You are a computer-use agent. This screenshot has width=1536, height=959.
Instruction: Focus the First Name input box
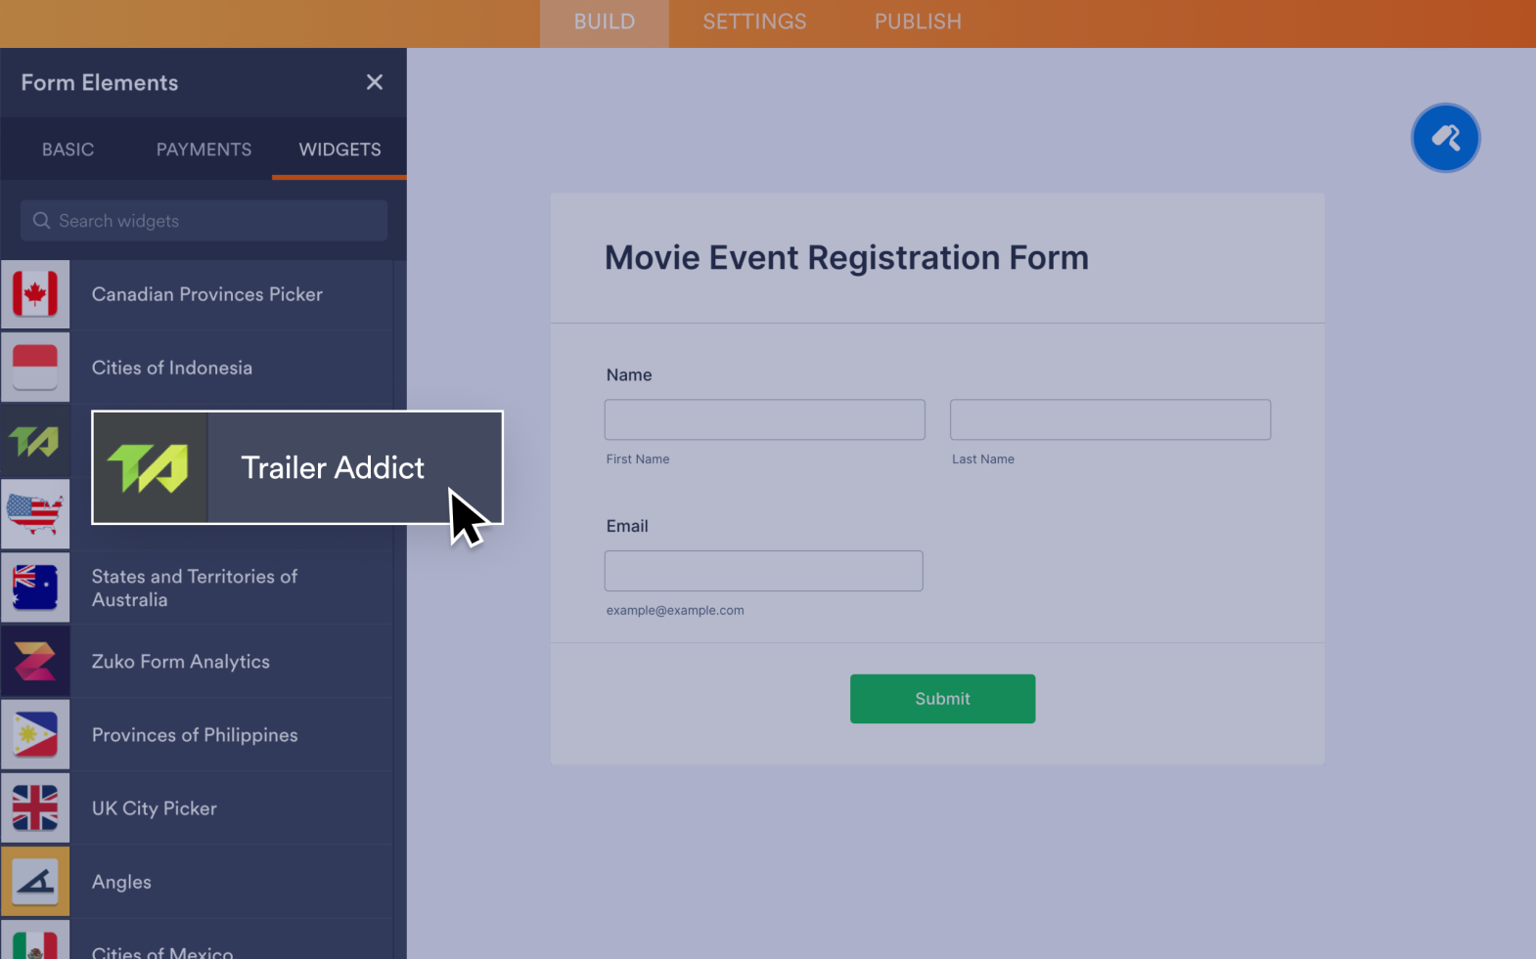[x=764, y=419]
